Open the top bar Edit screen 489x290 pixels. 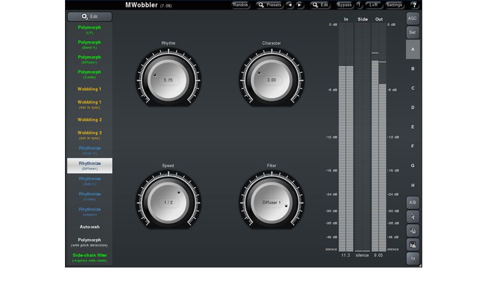coord(320,5)
